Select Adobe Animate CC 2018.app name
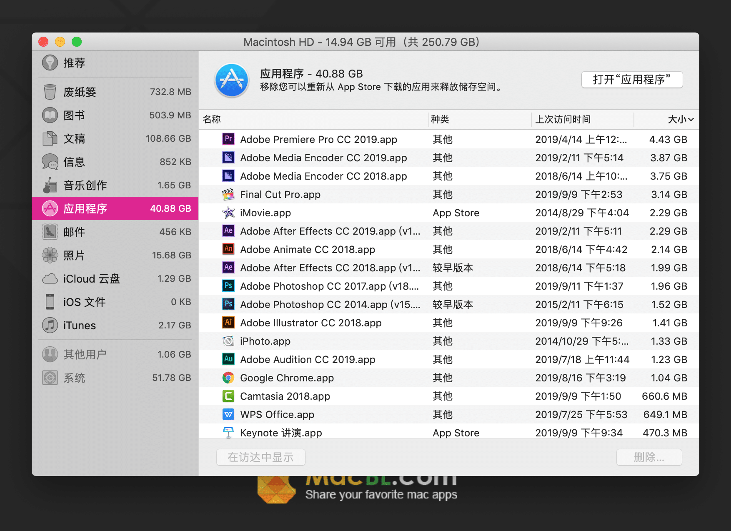731x531 pixels. click(x=308, y=249)
